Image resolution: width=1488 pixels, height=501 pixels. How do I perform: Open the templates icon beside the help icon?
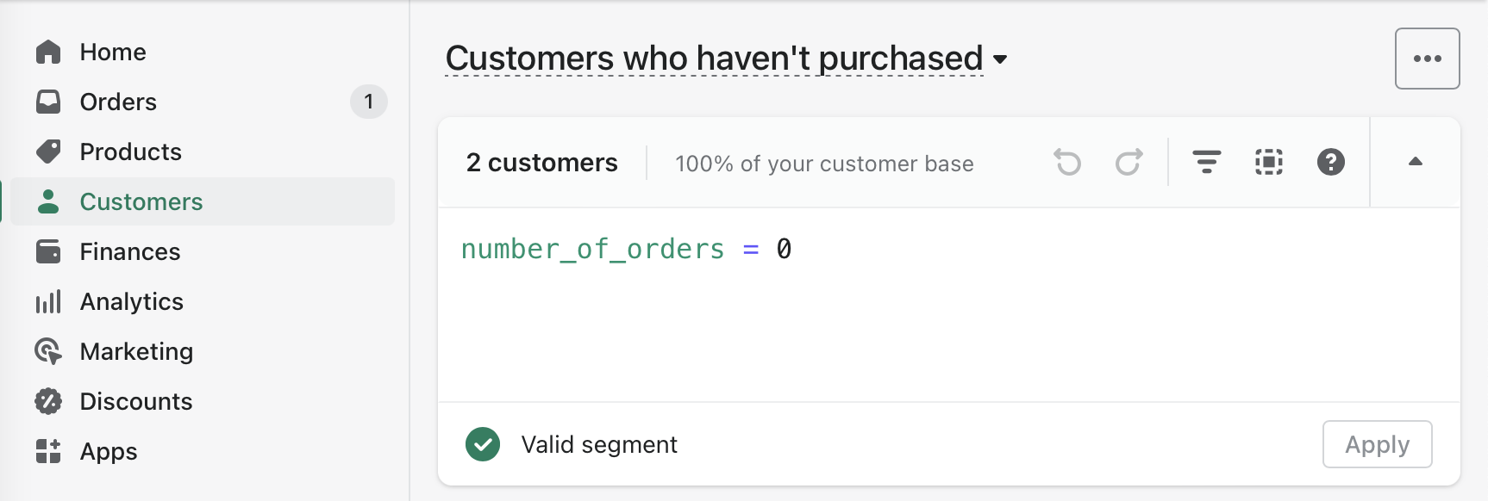coord(1269,162)
